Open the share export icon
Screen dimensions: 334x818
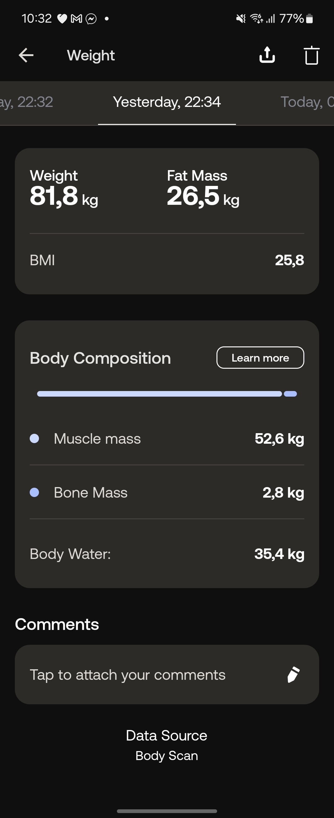tap(267, 55)
